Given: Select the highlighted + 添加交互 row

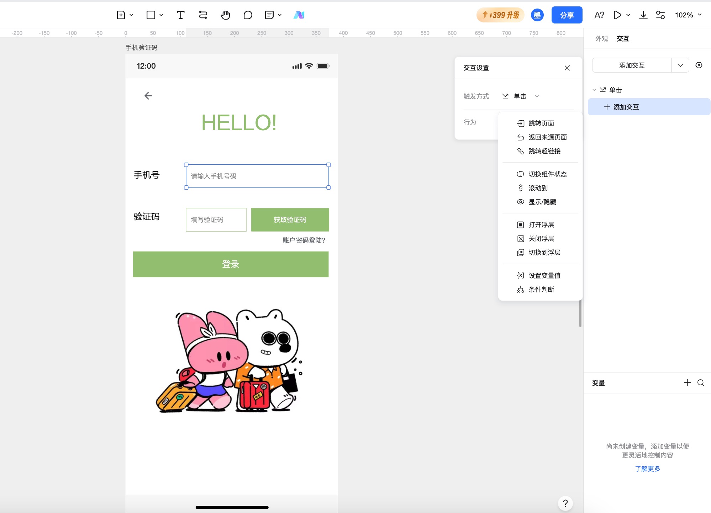Looking at the screenshot, I should point(649,107).
